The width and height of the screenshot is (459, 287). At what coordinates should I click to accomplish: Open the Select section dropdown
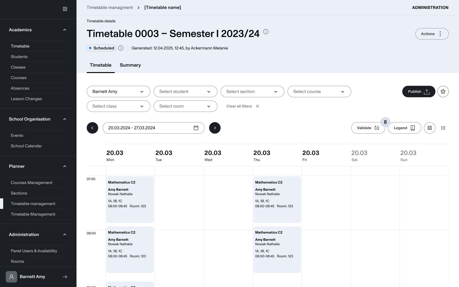(x=252, y=92)
